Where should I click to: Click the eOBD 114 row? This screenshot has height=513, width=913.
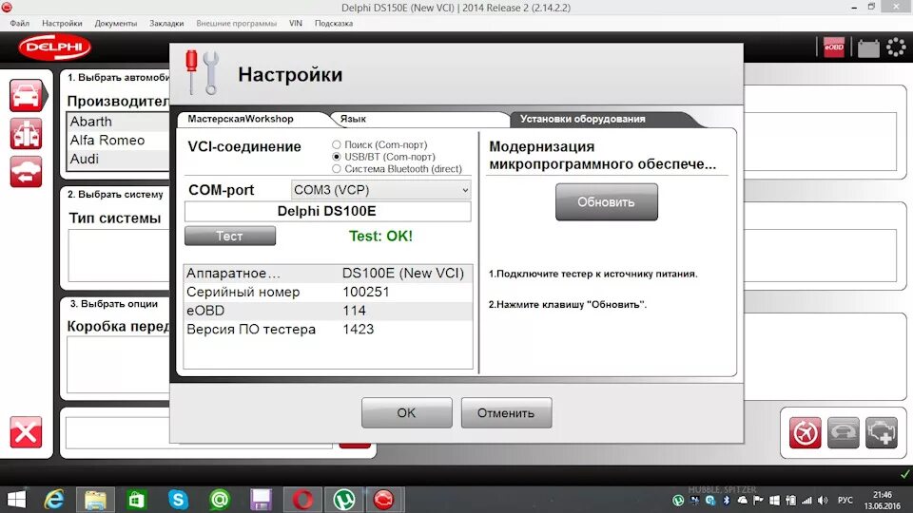(328, 311)
